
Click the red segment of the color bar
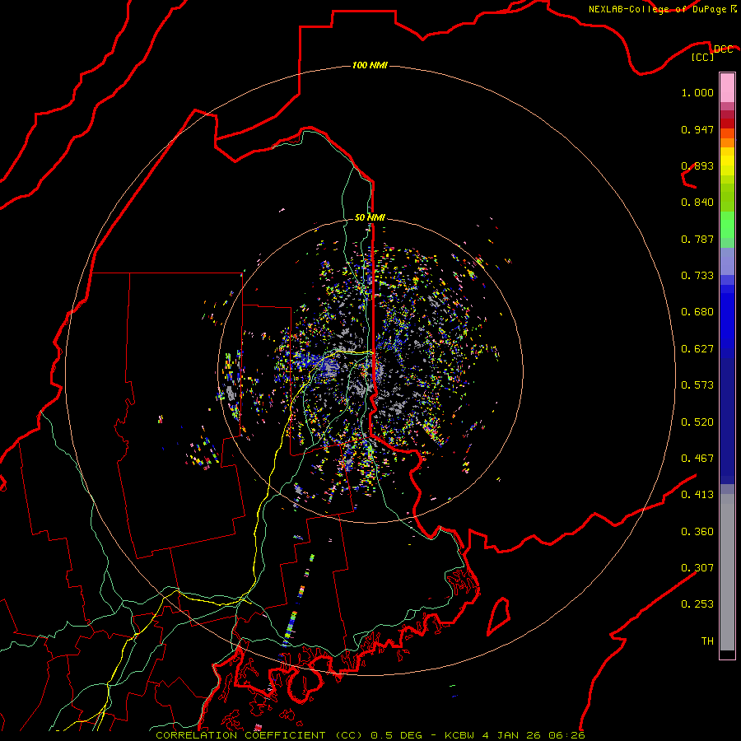click(727, 123)
